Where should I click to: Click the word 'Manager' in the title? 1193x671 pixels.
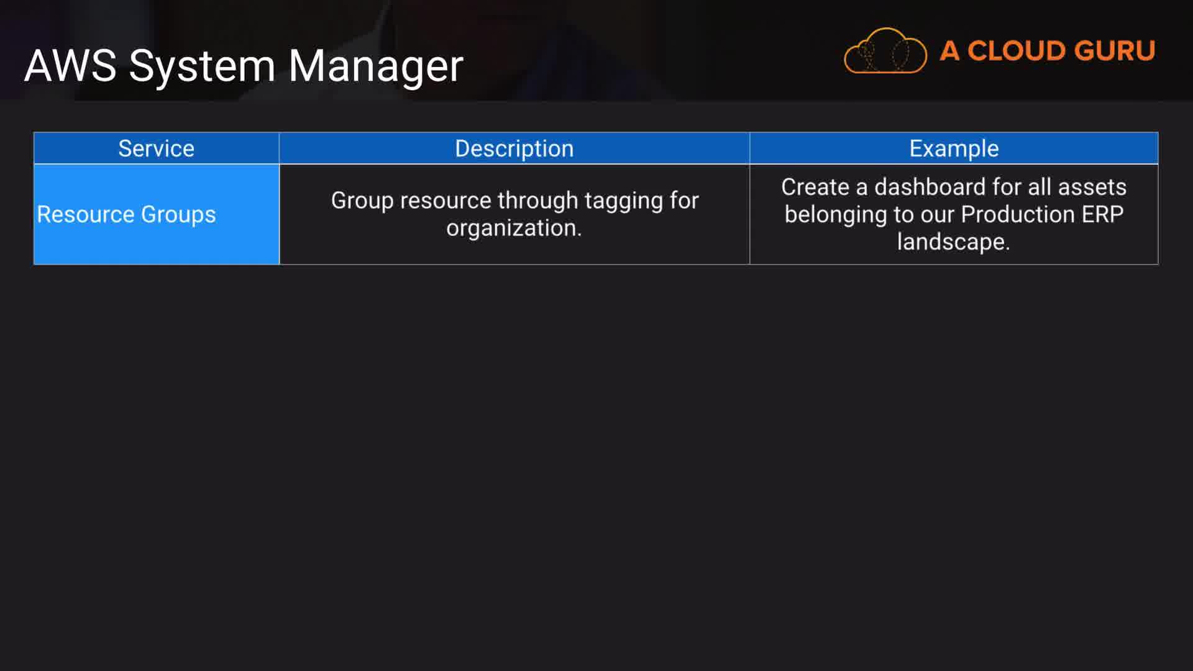375,66
